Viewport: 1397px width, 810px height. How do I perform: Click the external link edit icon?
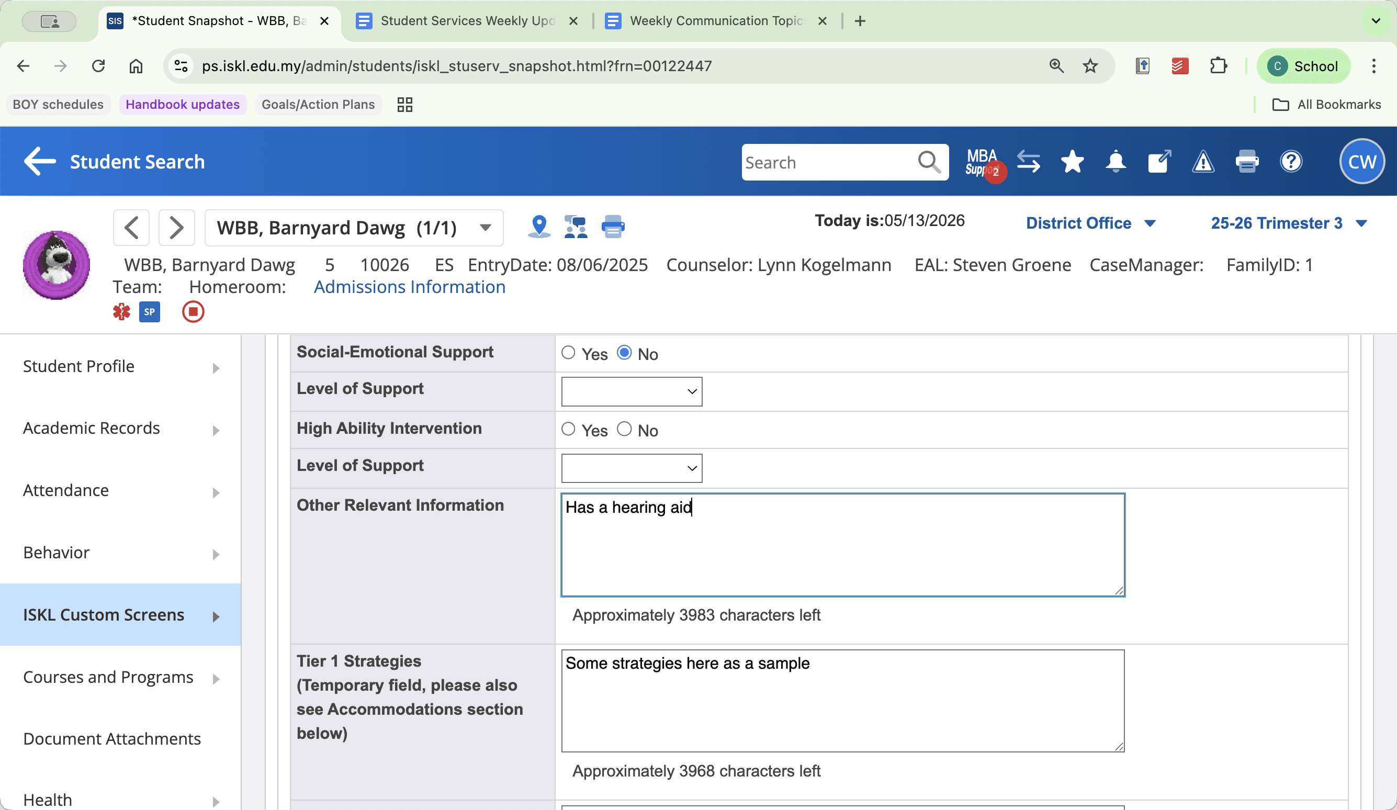point(1159,162)
